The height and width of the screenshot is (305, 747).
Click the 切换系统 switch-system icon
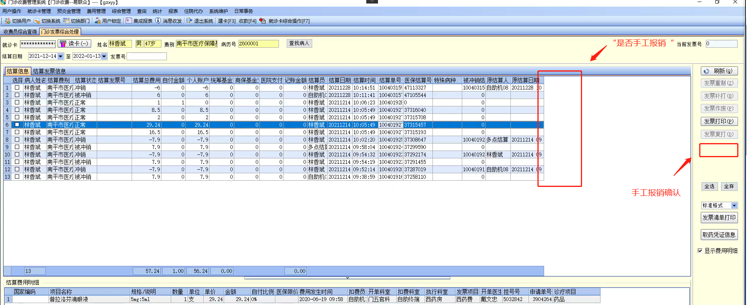(37, 21)
